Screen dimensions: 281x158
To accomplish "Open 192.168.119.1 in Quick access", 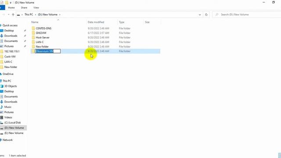I will 12,51.
